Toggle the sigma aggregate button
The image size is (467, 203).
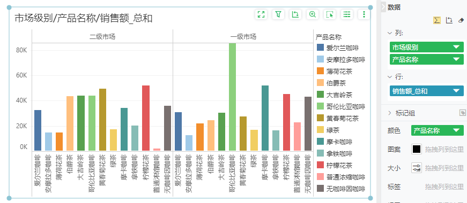pyautogui.click(x=436, y=20)
